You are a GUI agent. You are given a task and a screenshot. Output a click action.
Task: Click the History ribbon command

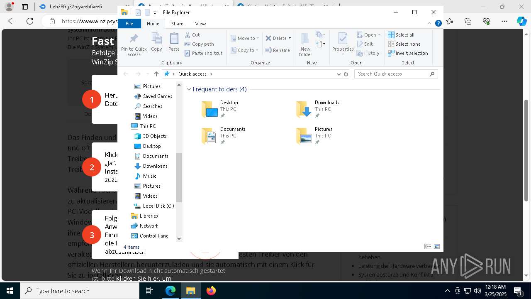click(x=368, y=53)
